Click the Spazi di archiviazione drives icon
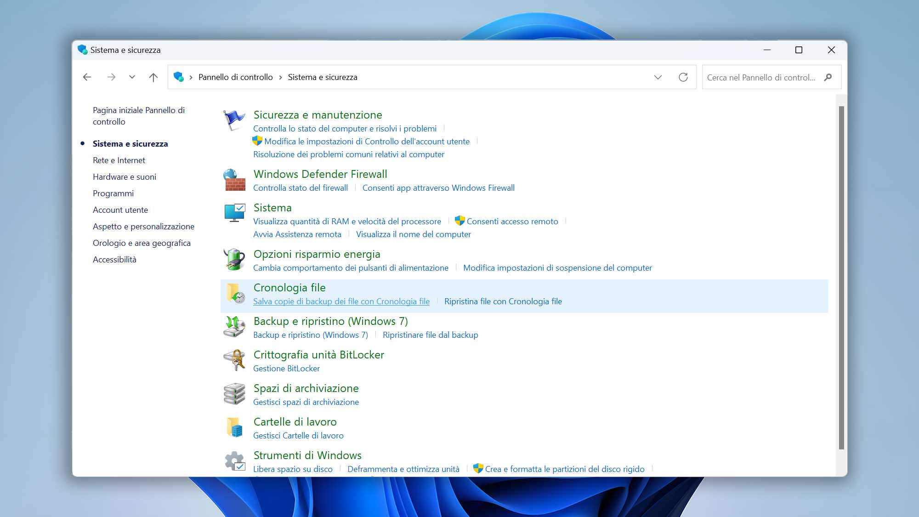Screen dimensions: 919x517 (234, 394)
